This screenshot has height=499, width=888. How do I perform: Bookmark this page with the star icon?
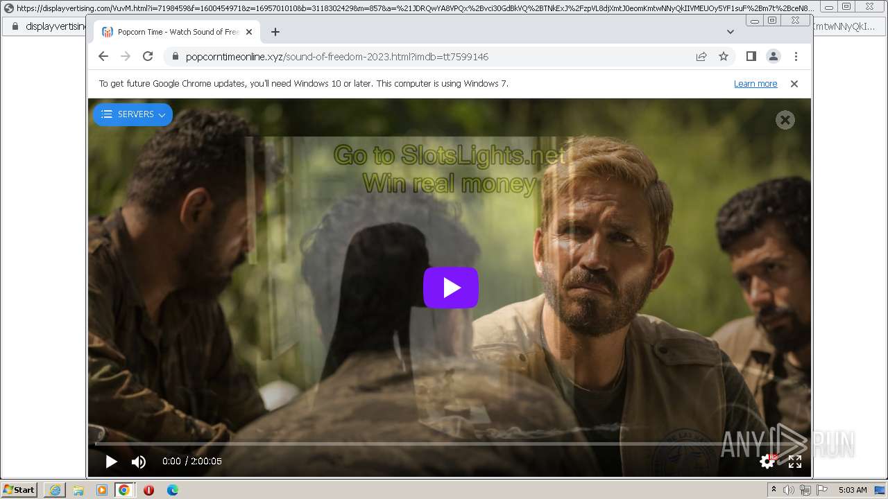click(x=724, y=57)
